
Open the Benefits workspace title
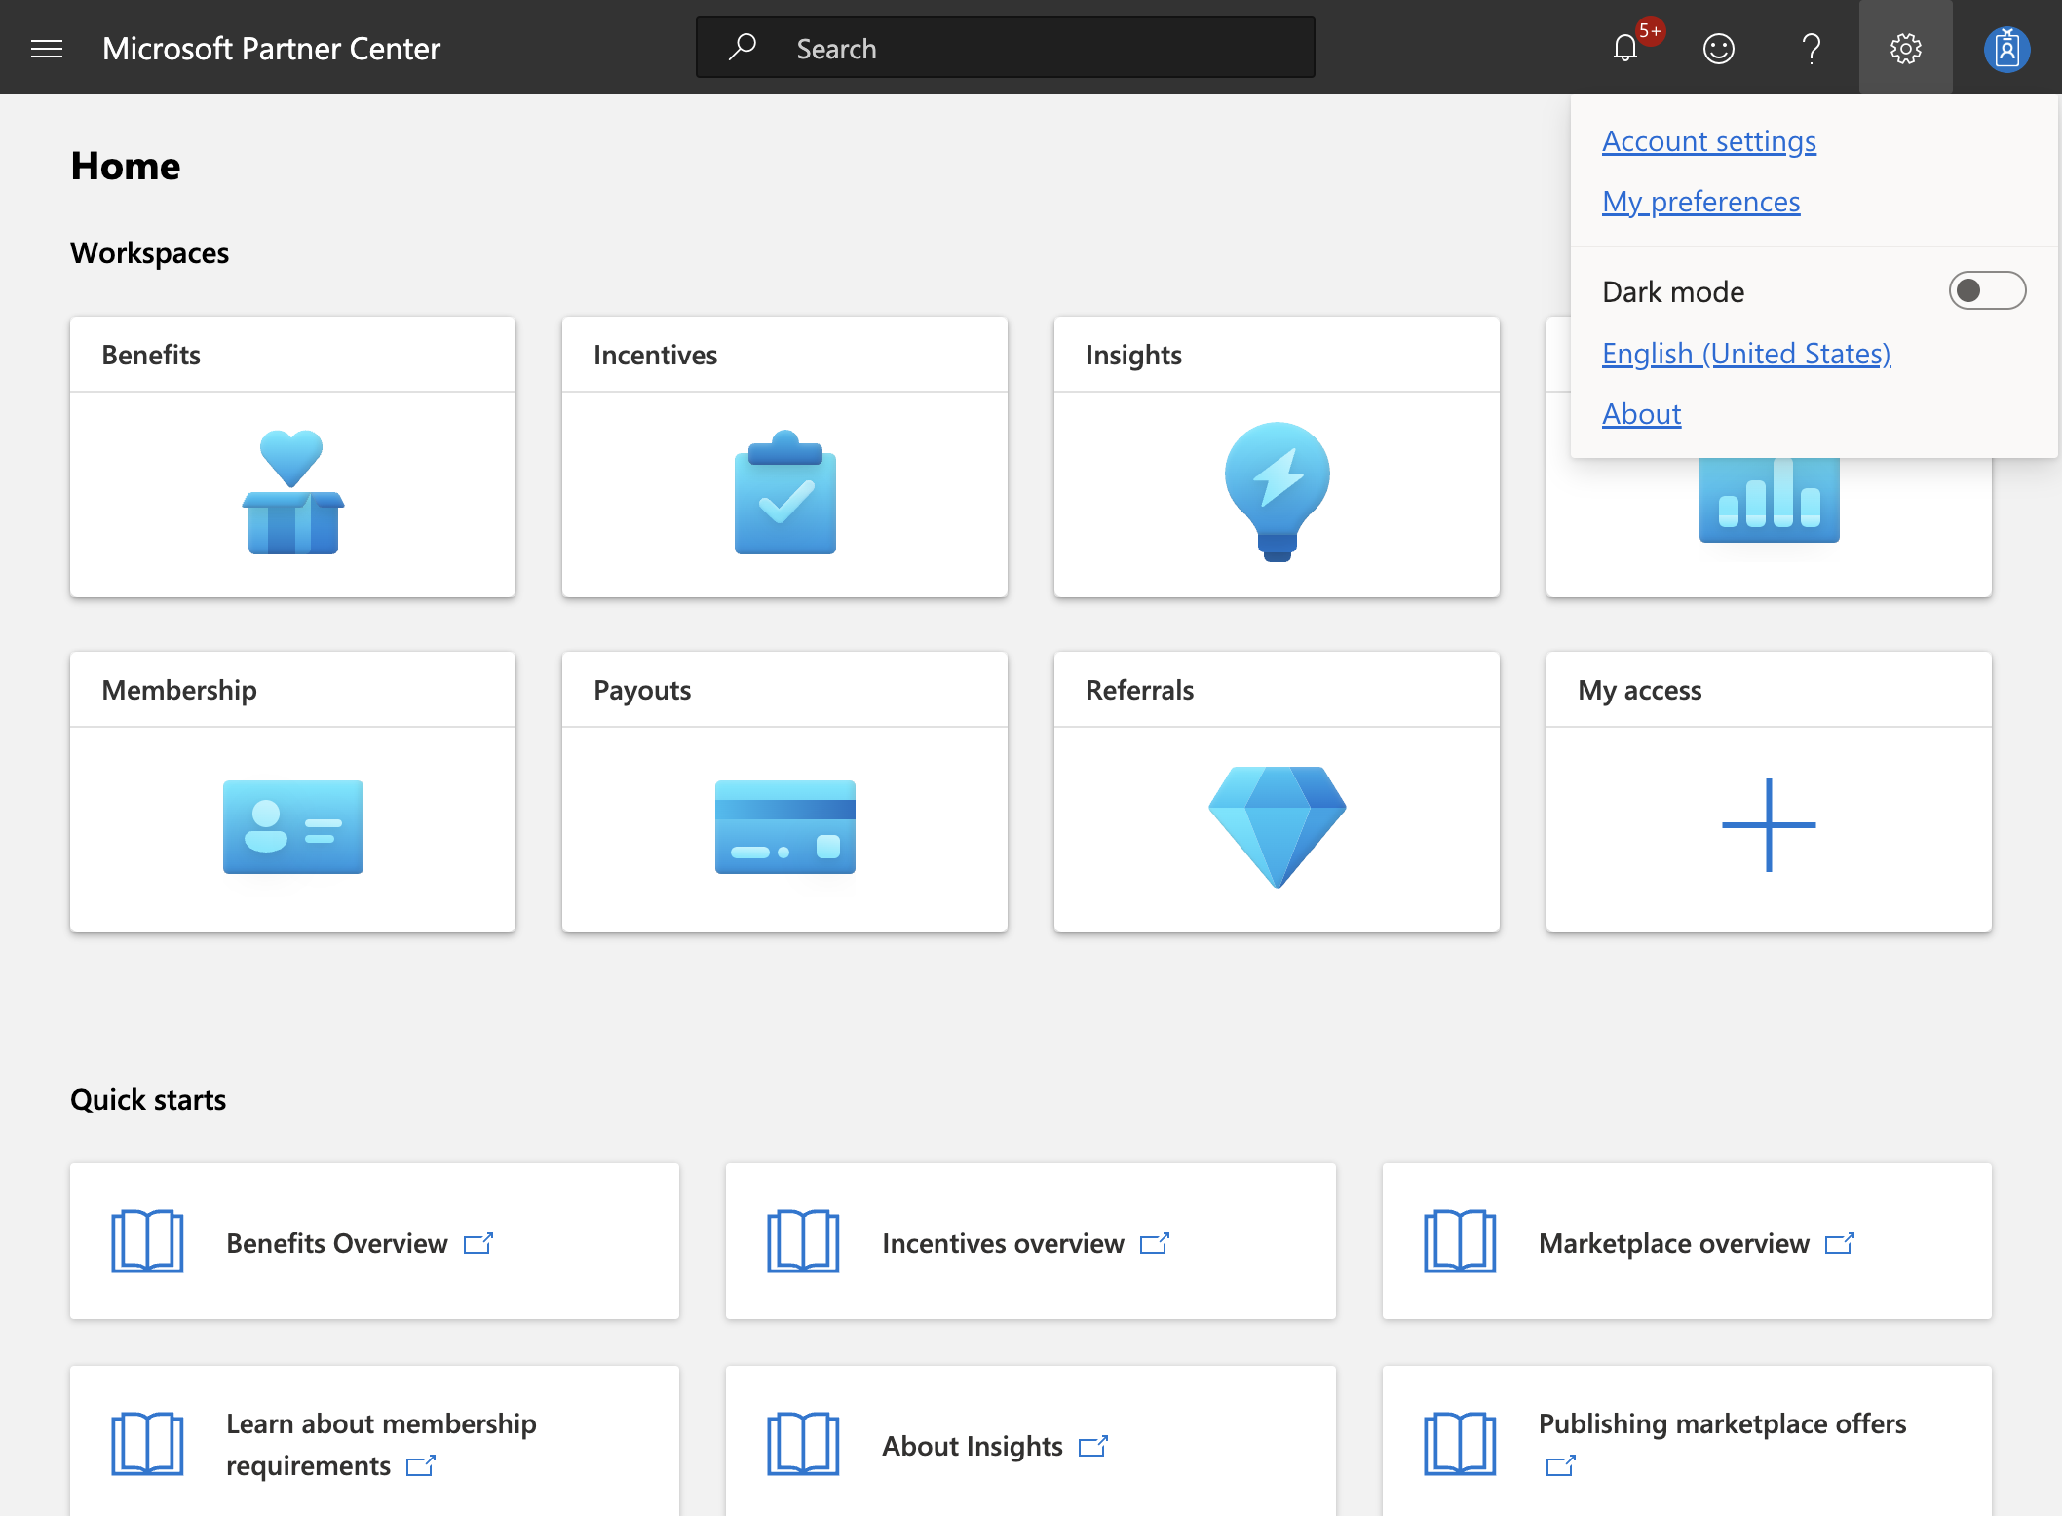point(151,355)
